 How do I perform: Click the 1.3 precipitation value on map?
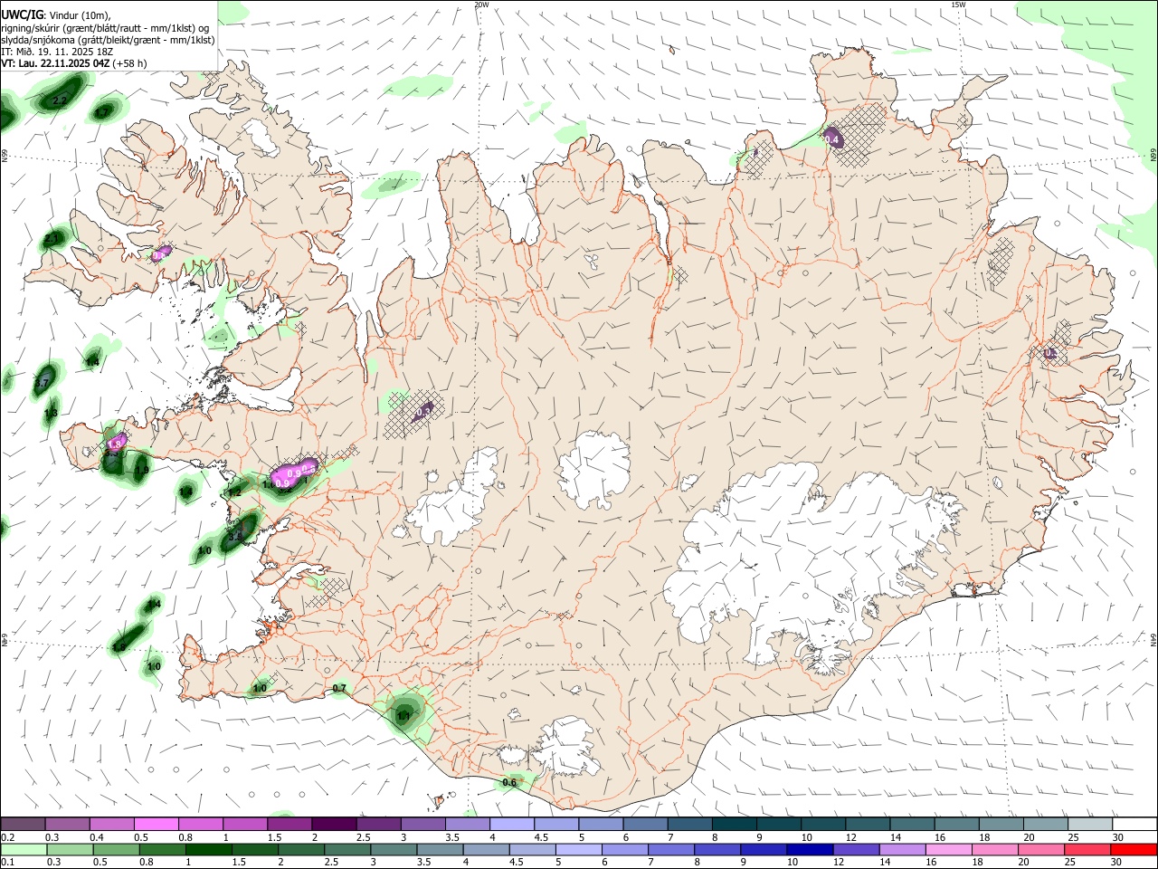51,413
